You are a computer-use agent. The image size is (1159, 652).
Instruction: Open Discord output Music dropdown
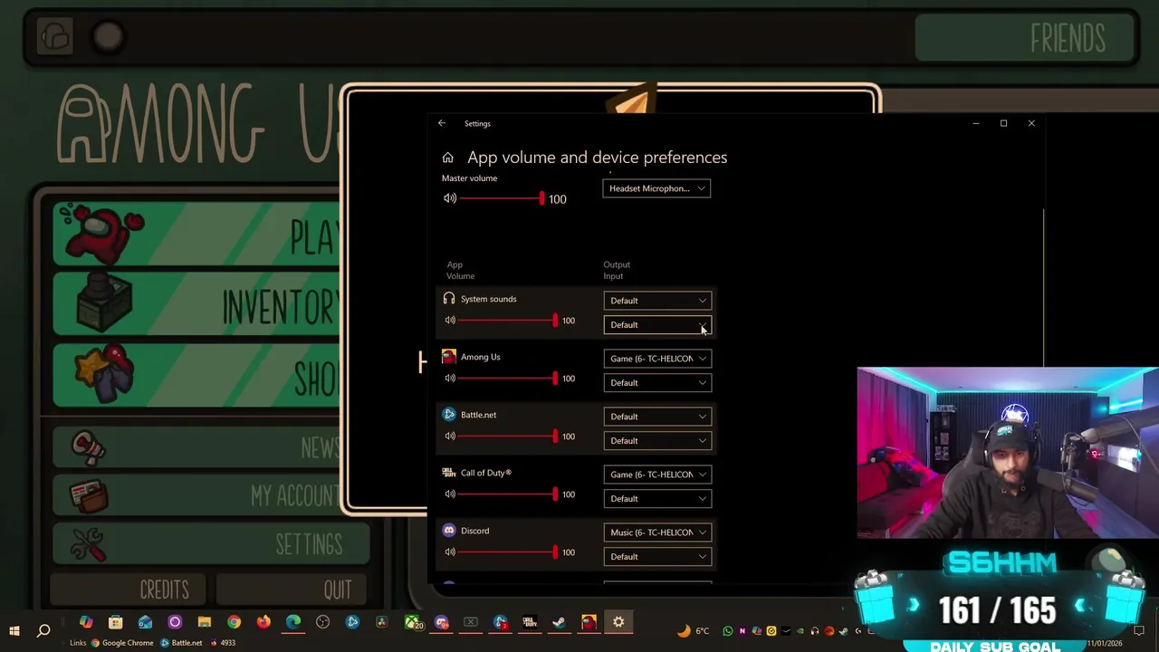657,532
